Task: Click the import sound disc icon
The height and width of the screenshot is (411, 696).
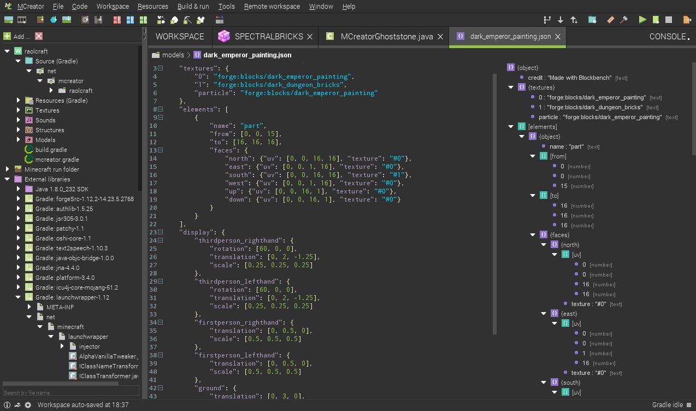Action: (x=85, y=20)
